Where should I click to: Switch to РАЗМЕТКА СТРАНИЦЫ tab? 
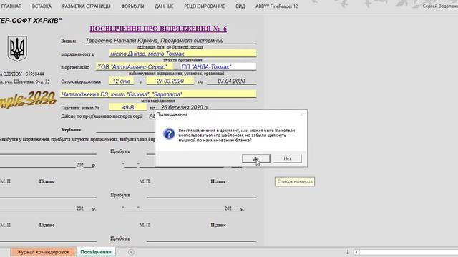coord(87,6)
